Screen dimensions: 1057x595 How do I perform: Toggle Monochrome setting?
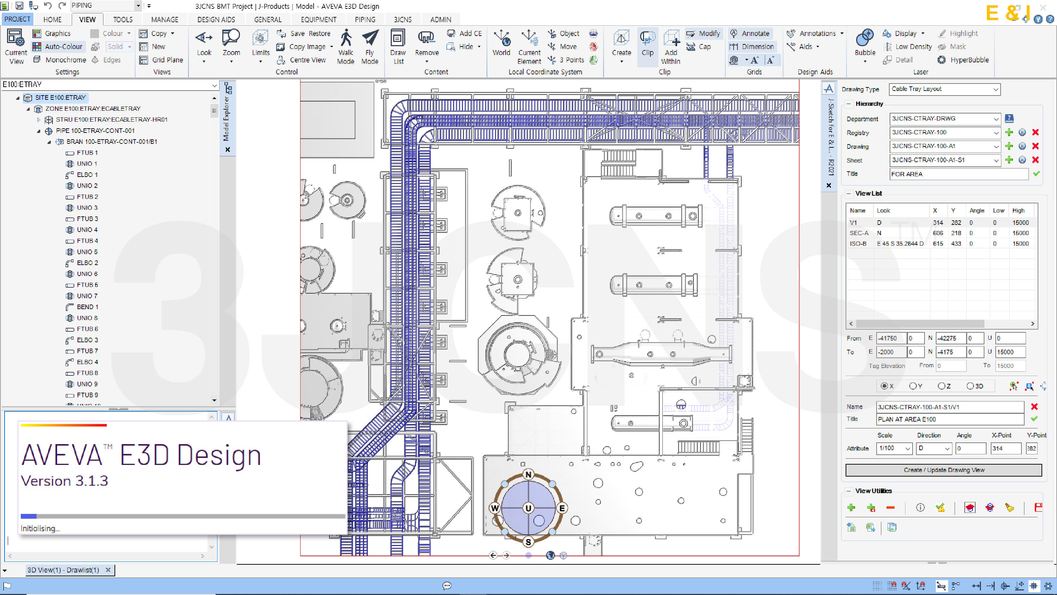[x=60, y=60]
